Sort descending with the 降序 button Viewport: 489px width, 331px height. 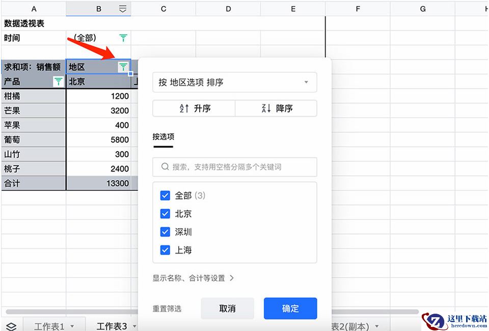coord(276,108)
